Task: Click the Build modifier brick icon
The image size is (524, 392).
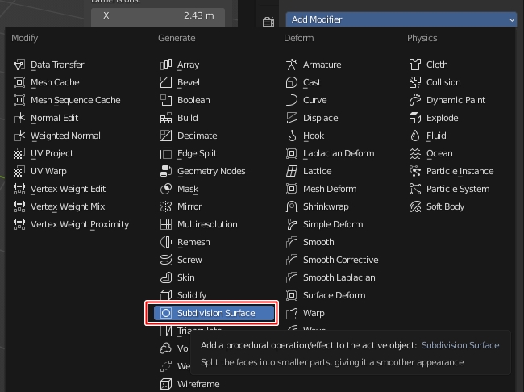Action: (166, 118)
